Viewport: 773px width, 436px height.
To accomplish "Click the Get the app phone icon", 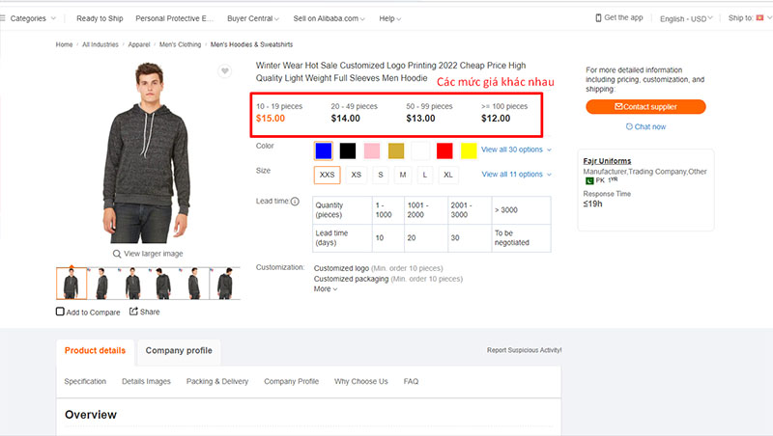I will pos(598,17).
